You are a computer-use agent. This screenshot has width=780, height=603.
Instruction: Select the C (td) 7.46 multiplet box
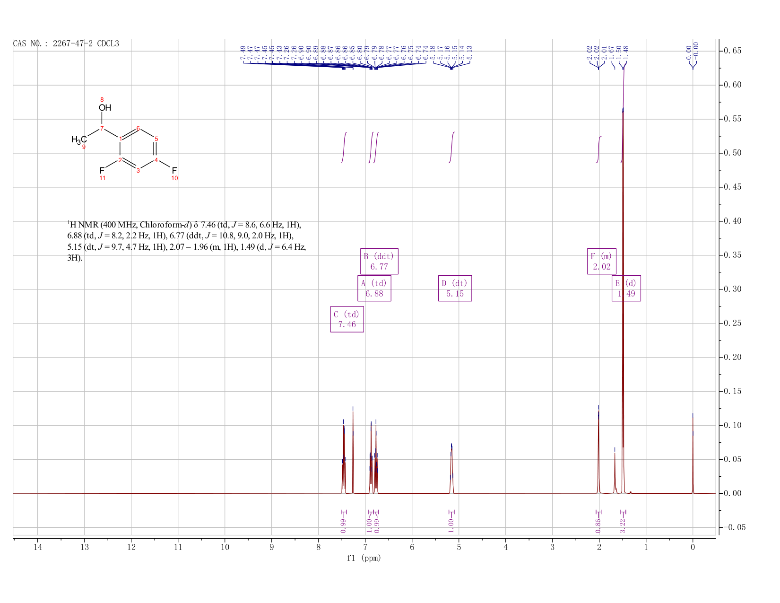347,319
